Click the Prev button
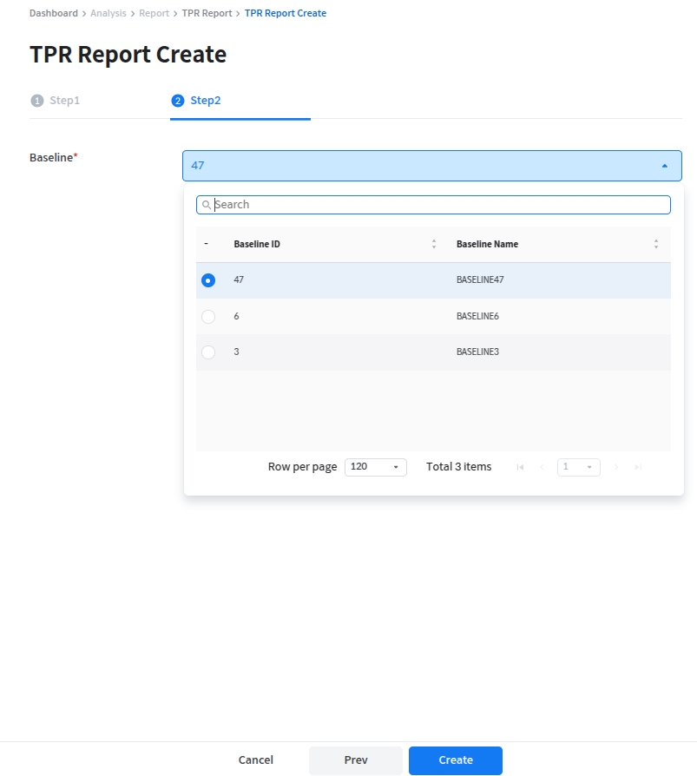This screenshot has height=776, width=697. 356,760
